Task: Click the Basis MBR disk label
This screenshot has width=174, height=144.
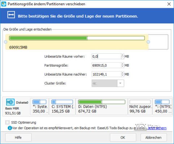Action: (12, 108)
